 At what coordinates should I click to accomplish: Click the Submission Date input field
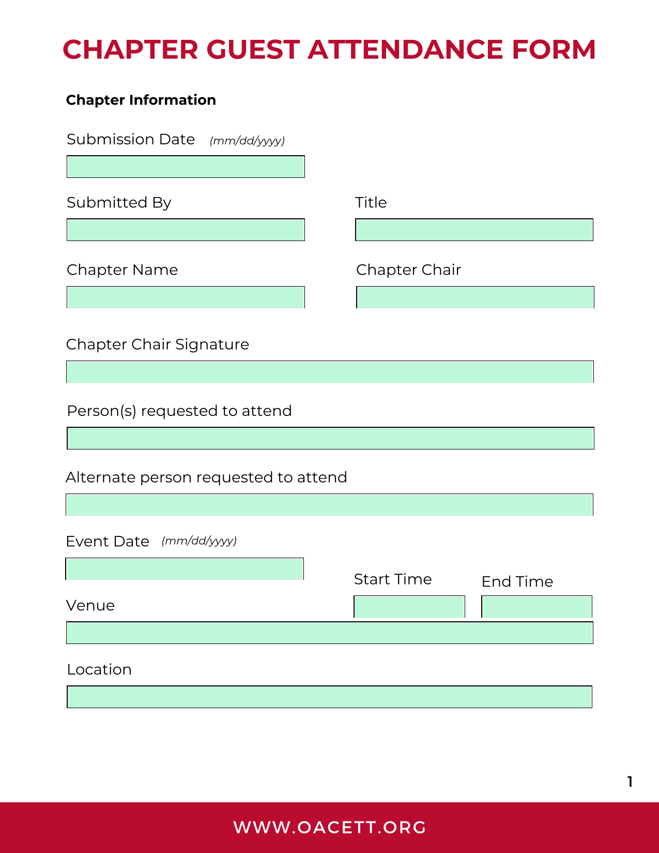point(186,167)
